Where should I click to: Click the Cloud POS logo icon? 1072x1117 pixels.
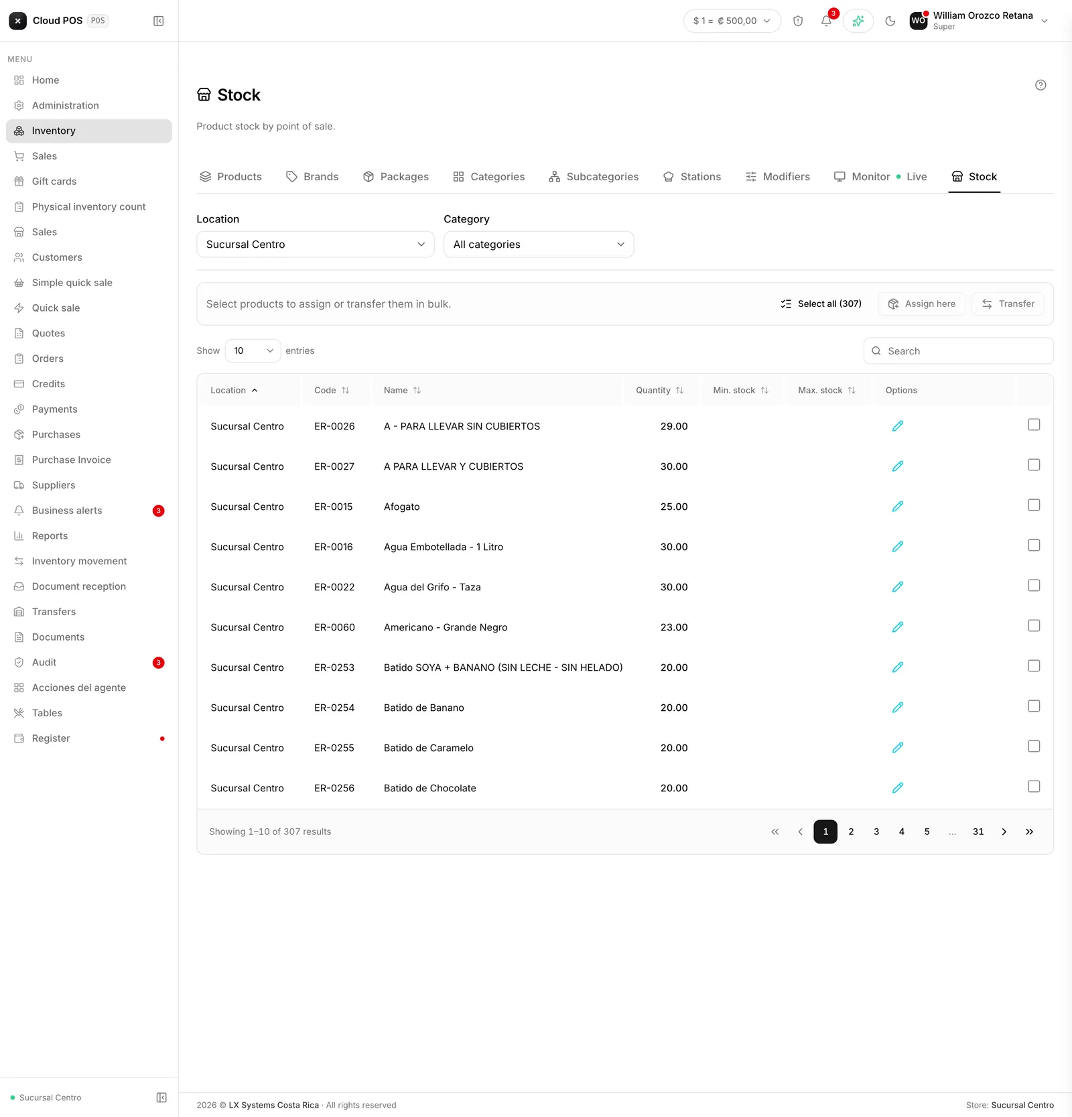(18, 21)
